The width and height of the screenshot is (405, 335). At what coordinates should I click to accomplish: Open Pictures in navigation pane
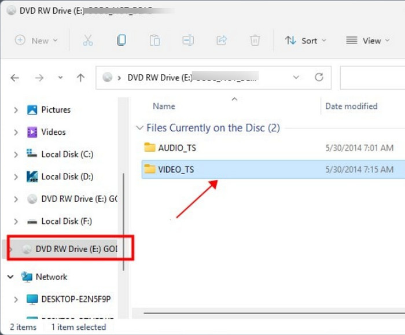point(56,110)
